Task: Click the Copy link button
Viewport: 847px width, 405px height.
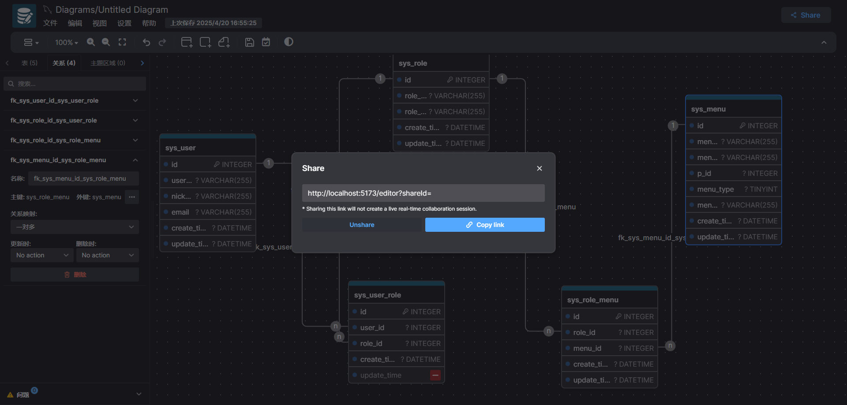Action: coord(485,225)
